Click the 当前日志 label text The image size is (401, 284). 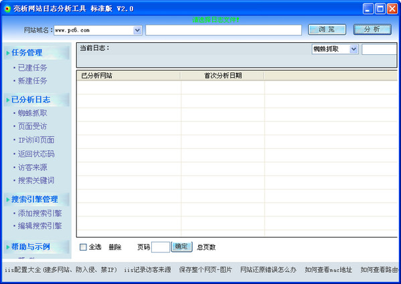click(x=94, y=48)
